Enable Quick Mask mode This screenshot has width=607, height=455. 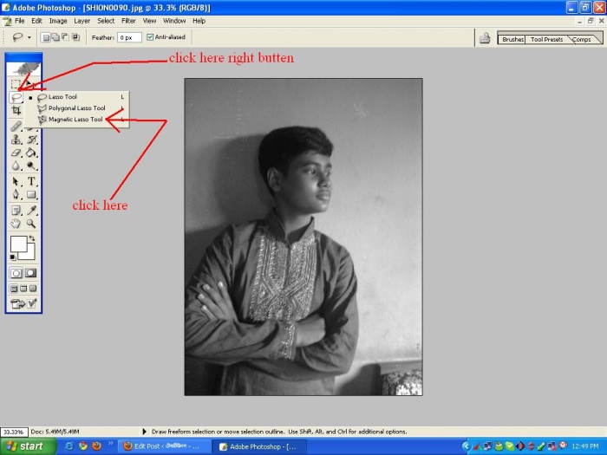(x=32, y=273)
